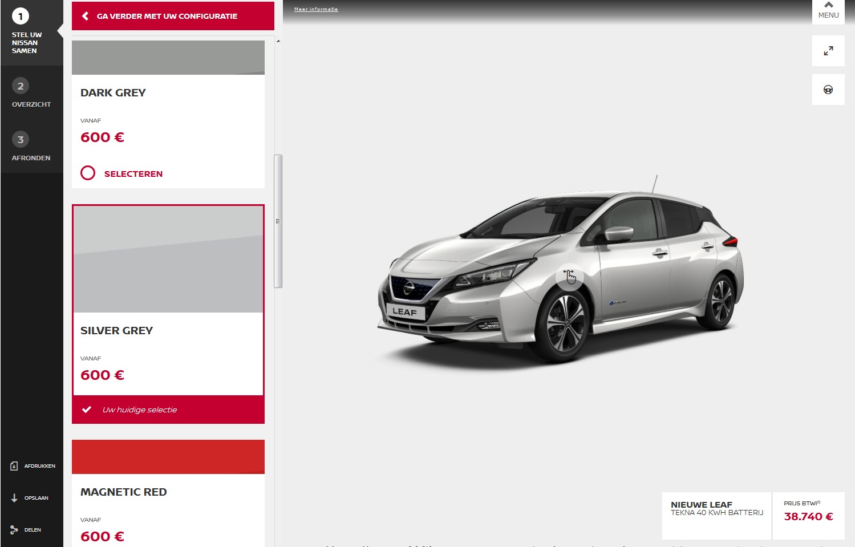Screen dimensions: 855x547
Task: Click the color list scrollbar thumb
Action: 278,221
